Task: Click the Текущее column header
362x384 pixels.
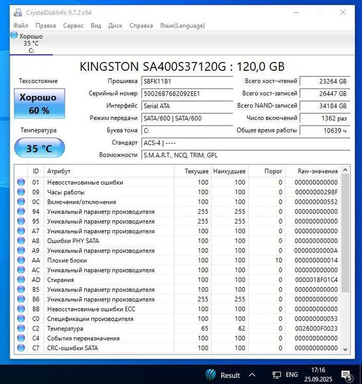Action: click(193, 171)
